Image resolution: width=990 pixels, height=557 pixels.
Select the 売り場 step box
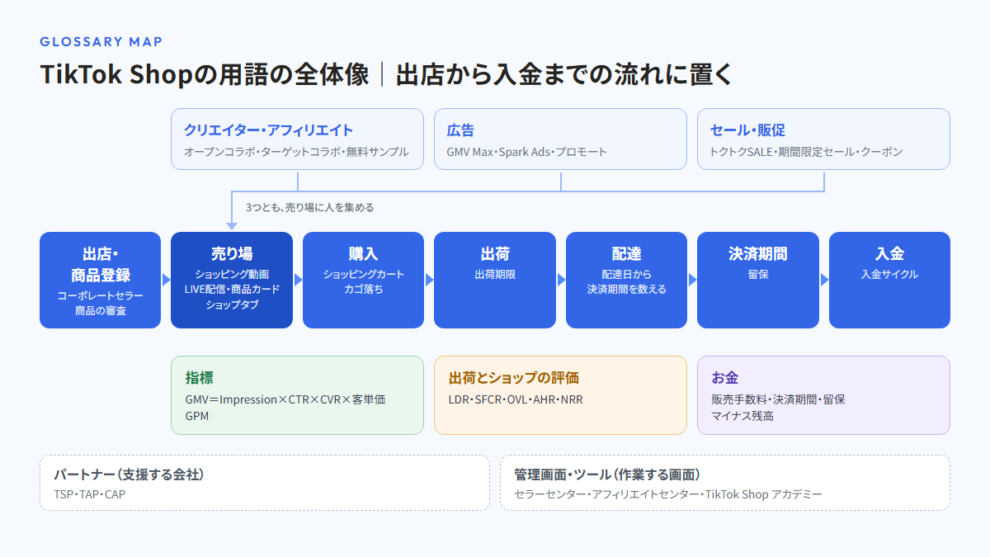[x=232, y=280]
